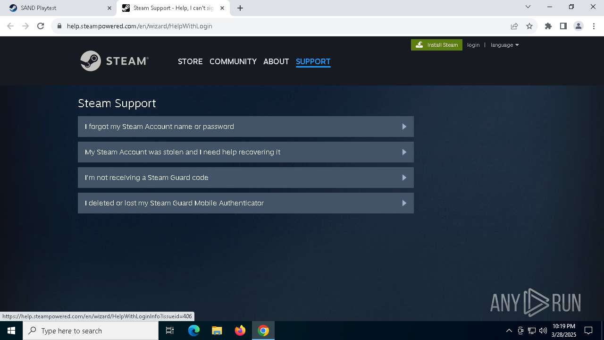The width and height of the screenshot is (604, 340).
Task: Launch Microsoft Edge from taskbar
Action: 194,331
